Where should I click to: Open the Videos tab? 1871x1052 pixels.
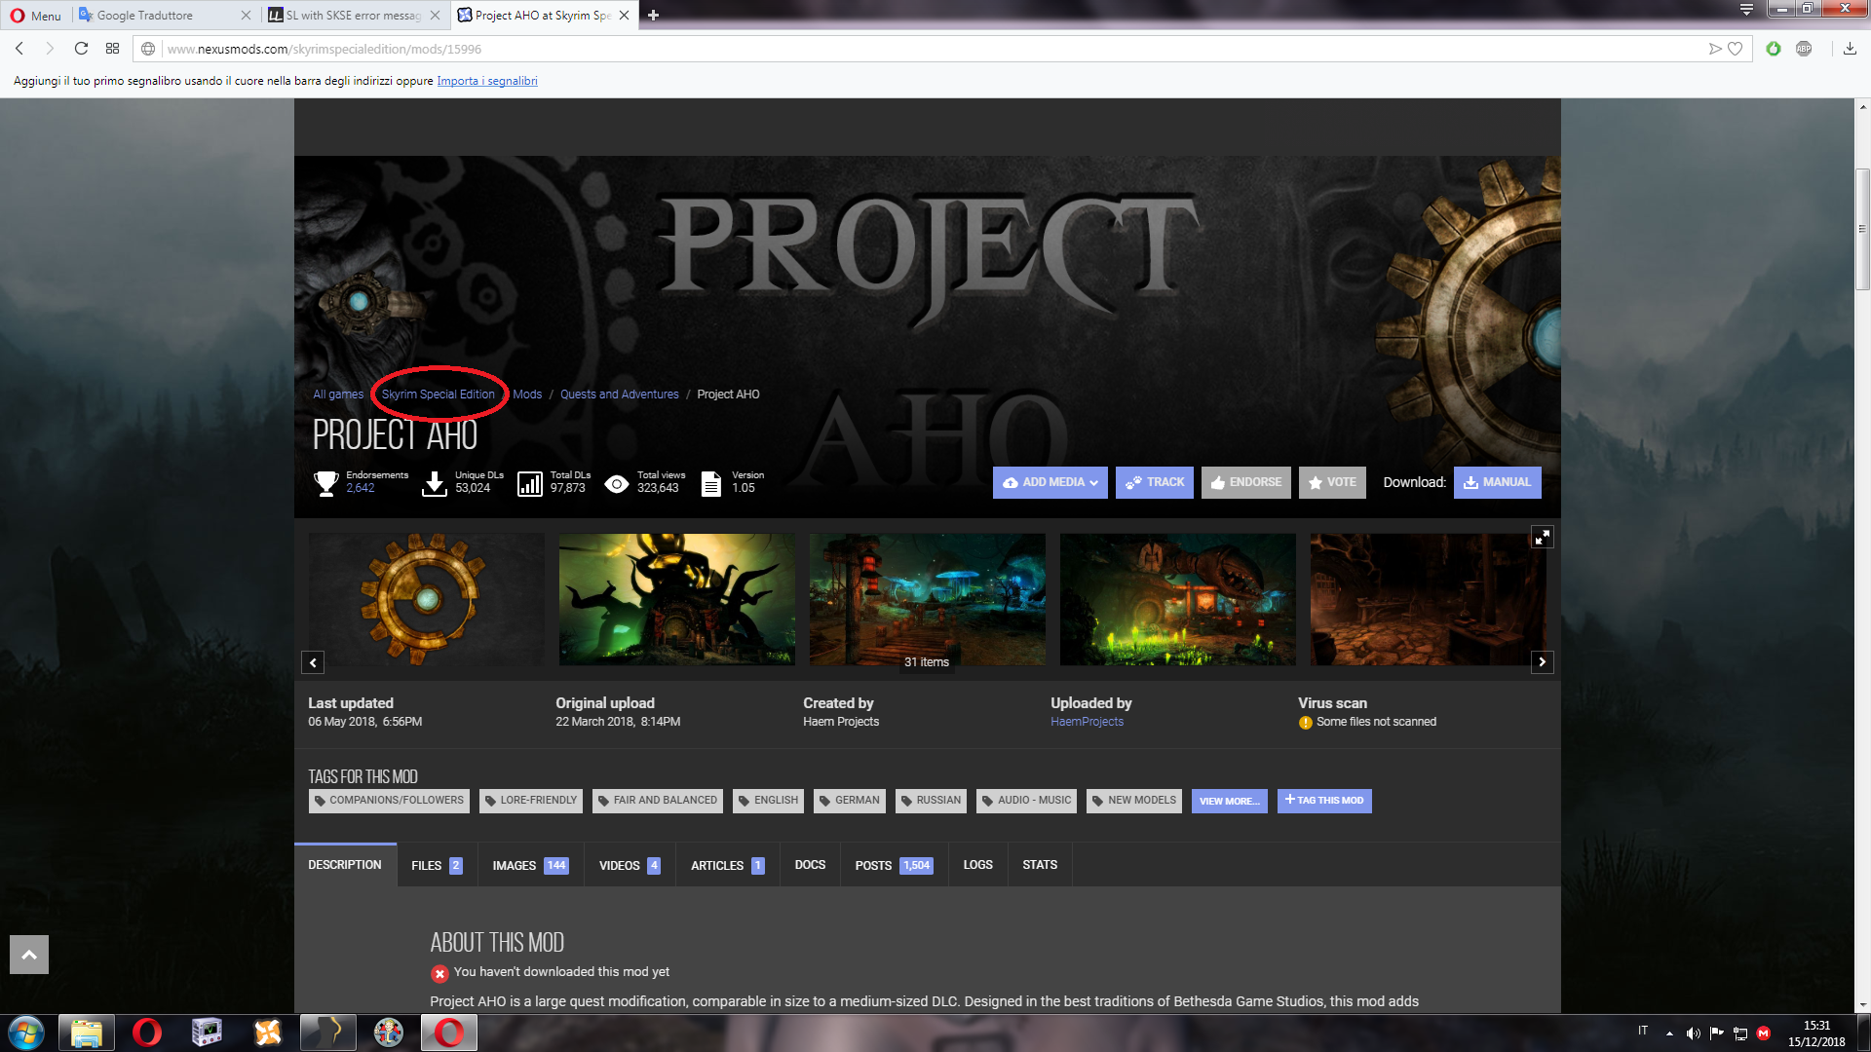coord(630,865)
